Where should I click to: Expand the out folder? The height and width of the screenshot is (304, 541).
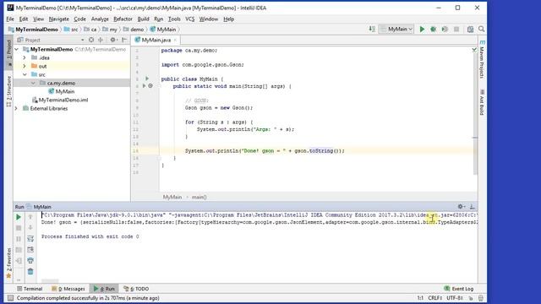25,66
